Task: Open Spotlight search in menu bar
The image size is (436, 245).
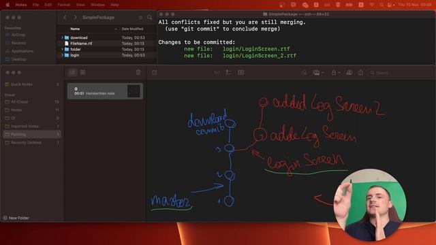Action: click(x=381, y=5)
